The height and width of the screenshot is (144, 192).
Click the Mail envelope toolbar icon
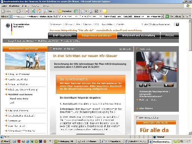[x=83, y=11]
